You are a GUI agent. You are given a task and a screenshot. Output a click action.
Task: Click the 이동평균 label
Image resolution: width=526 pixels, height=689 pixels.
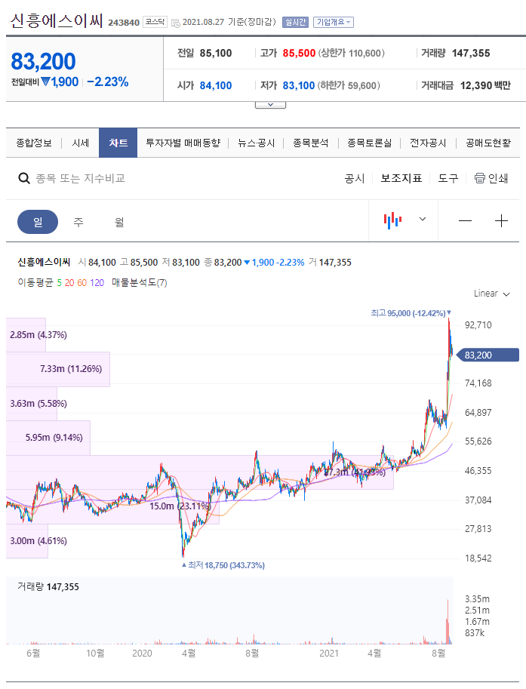tap(35, 282)
